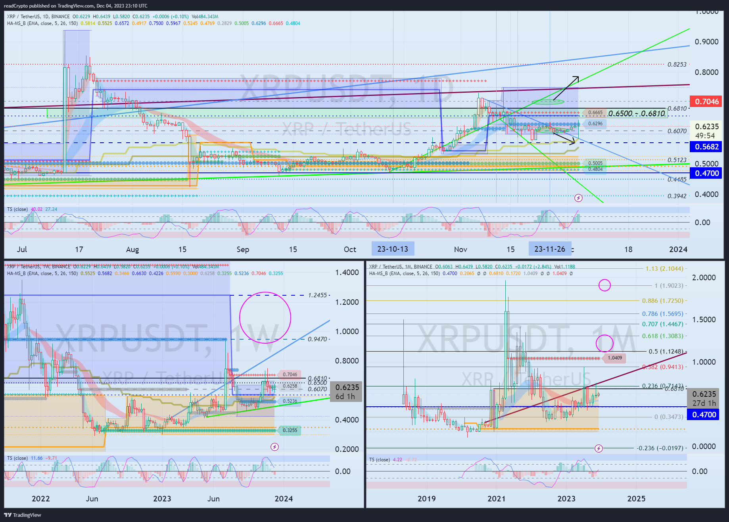Click the 1.4000 value on weekly price axis

(x=347, y=272)
